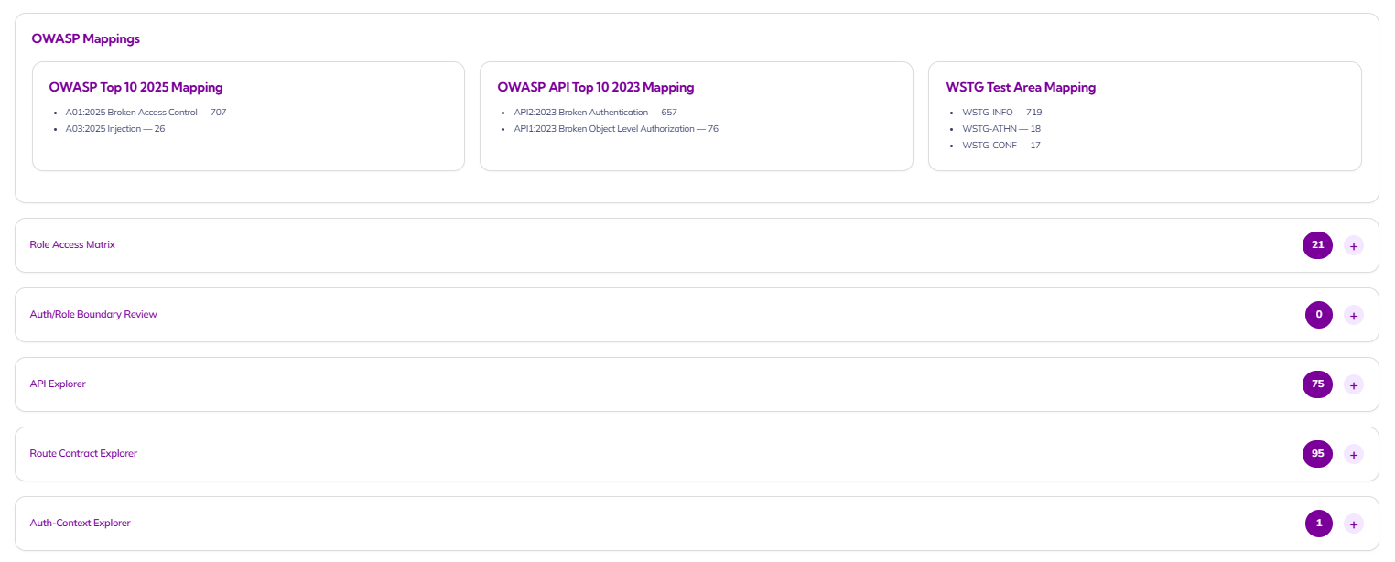Expand the Role Access Matrix plus icon
1395x562 pixels.
pyautogui.click(x=1353, y=245)
